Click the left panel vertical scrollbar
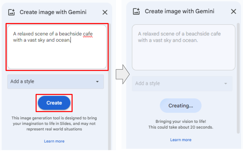Viewport: 243px width, 151px height. tap(110, 86)
